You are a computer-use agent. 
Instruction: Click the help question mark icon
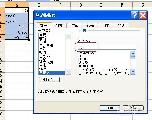134,15
